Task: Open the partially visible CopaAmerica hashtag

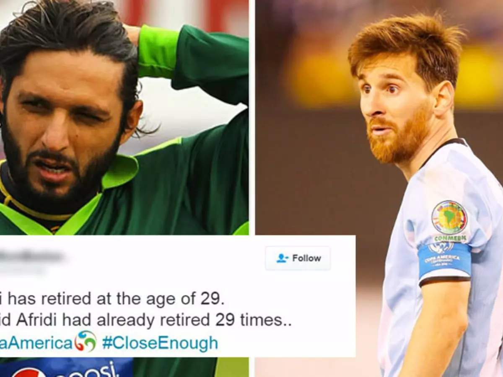Action: click(36, 343)
